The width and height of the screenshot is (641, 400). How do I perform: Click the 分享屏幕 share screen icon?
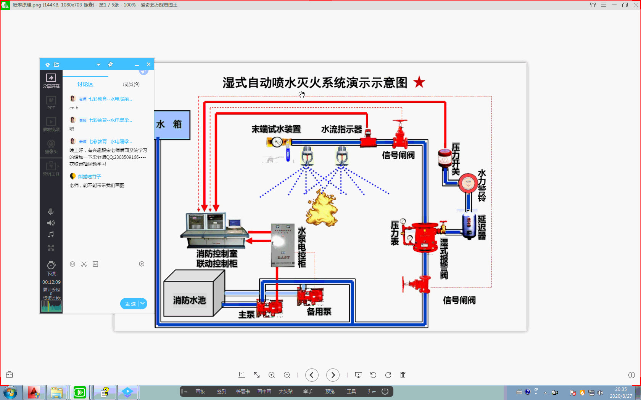click(51, 78)
